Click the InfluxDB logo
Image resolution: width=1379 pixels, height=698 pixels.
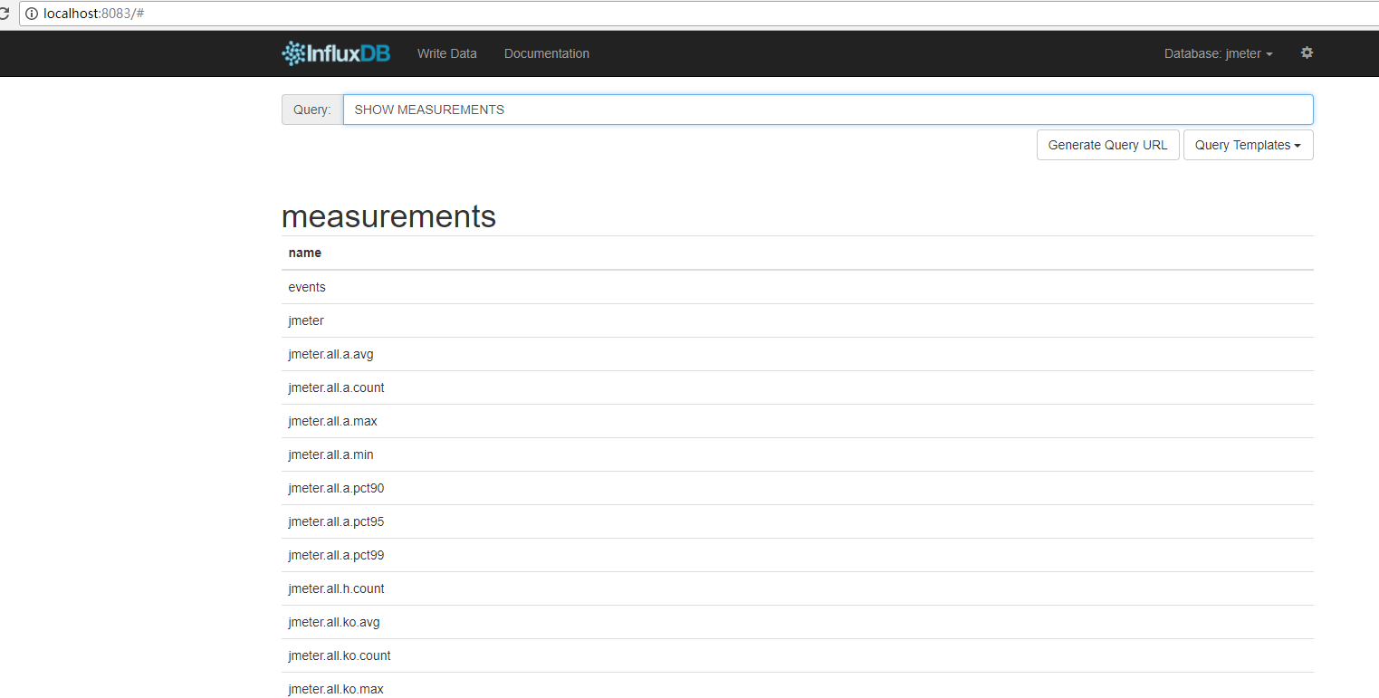(x=336, y=53)
